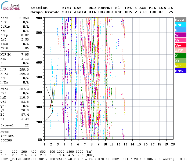Click the NNE cyan legend swatch

pyautogui.click(x=180, y=25)
